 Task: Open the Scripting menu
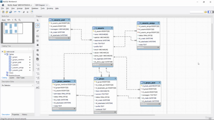point(50,8)
